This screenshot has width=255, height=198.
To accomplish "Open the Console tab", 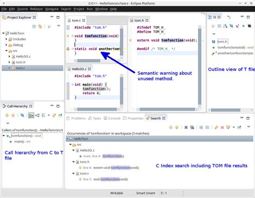I will 112,118.
